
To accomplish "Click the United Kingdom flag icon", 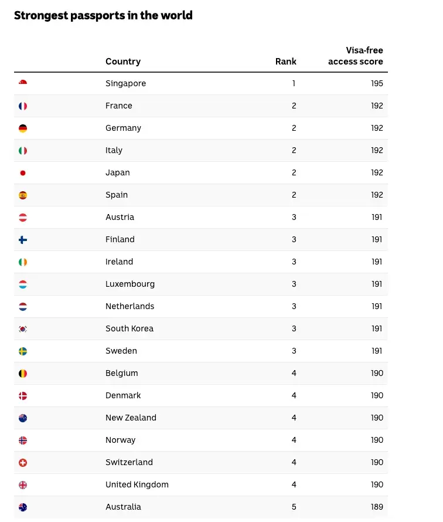I will pyautogui.click(x=23, y=485).
